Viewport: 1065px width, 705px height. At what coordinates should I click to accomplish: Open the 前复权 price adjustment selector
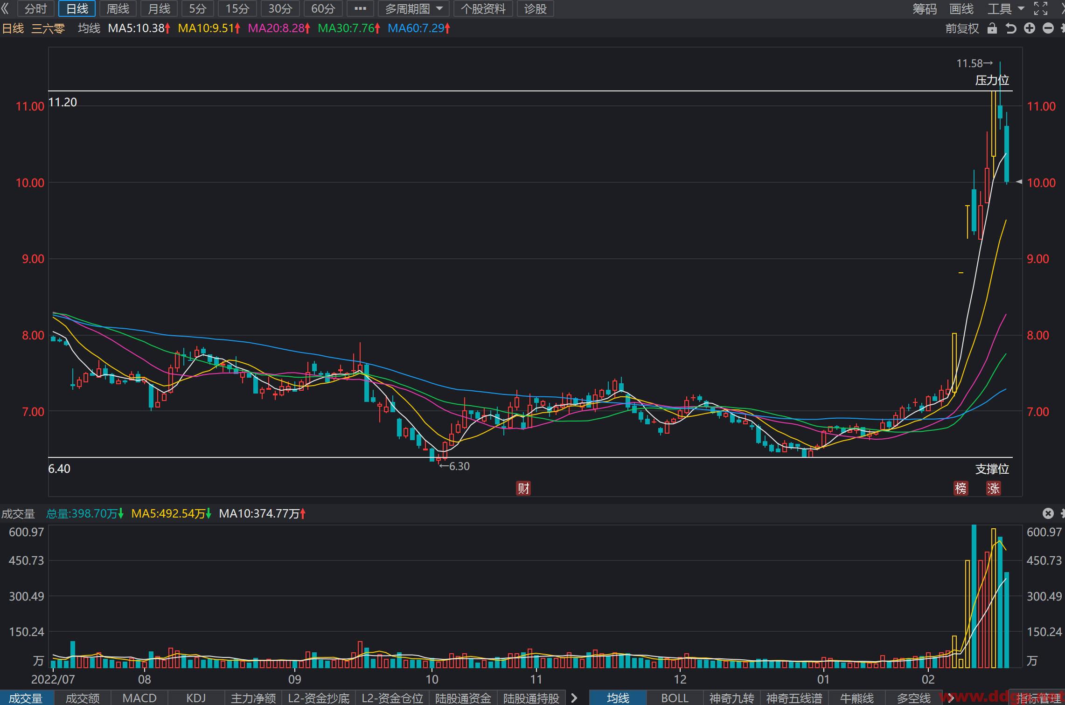tap(962, 28)
